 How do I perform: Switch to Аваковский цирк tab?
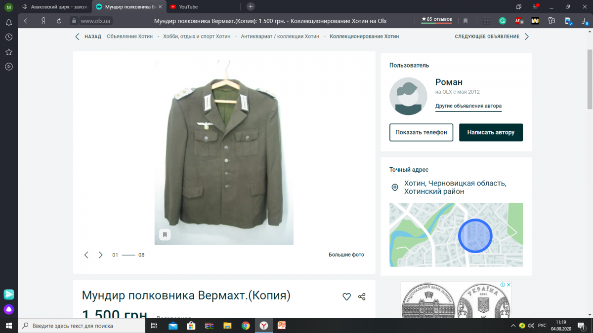click(54, 6)
